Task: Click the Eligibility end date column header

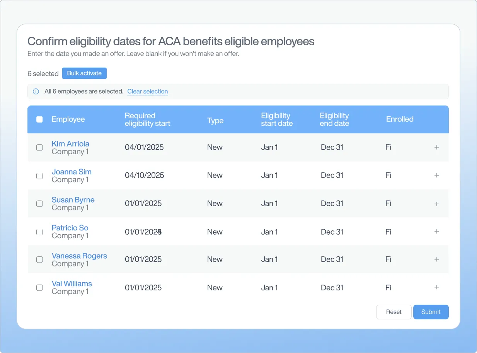Action: (x=334, y=119)
